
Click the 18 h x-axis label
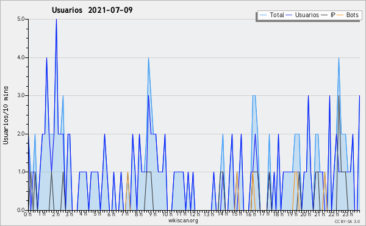click(278, 214)
